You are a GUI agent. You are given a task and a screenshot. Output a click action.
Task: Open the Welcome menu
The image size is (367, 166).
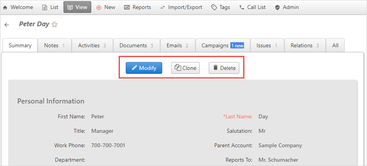18,7
